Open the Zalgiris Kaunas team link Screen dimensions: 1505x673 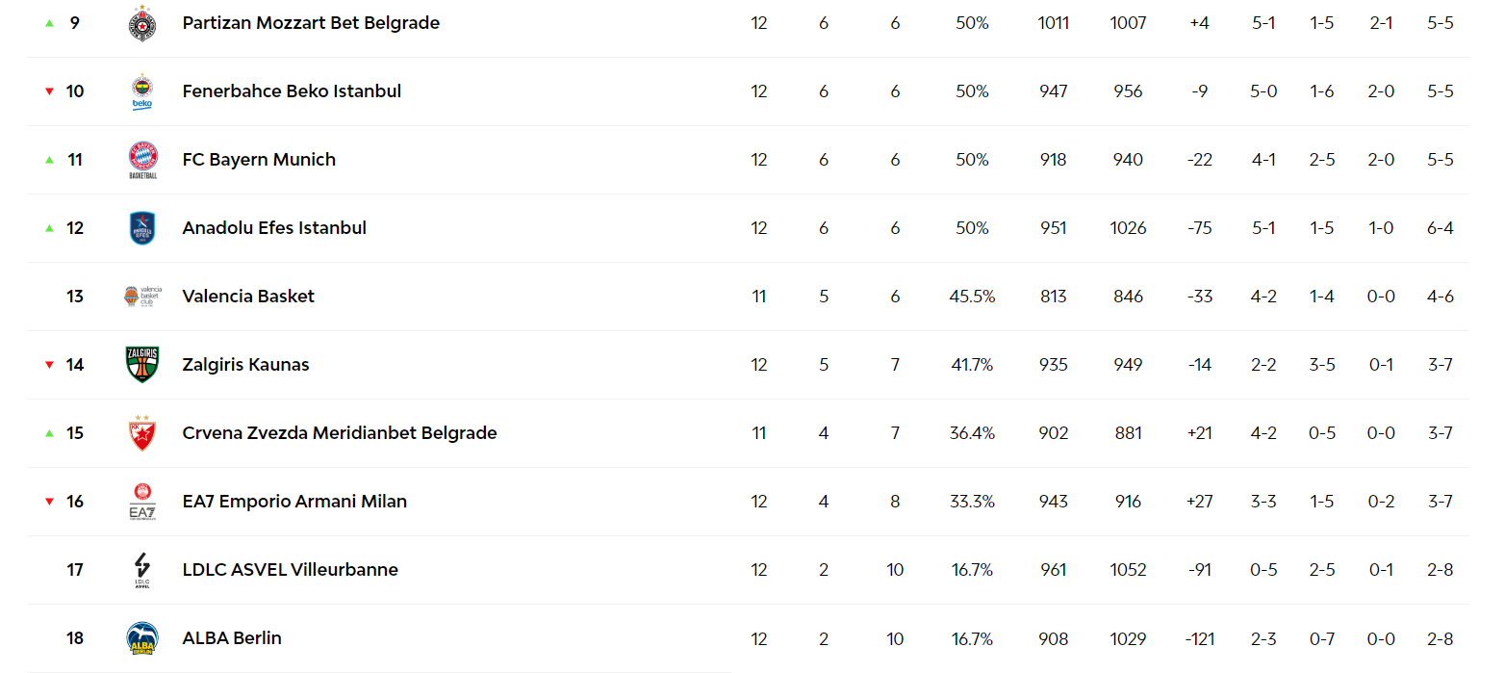pyautogui.click(x=245, y=365)
